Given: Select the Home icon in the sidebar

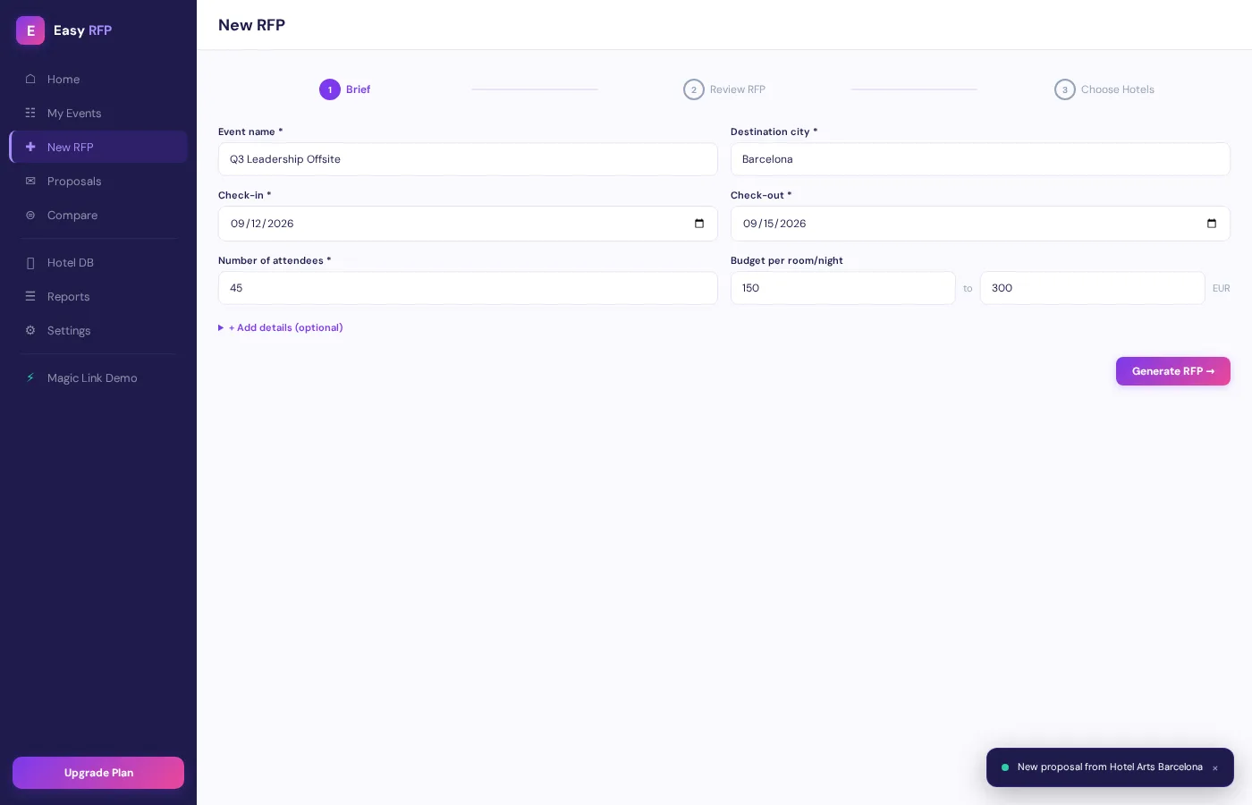Looking at the screenshot, I should pos(30,79).
